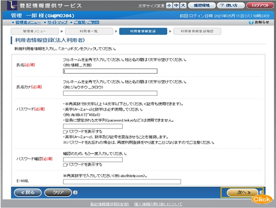Image resolution: width=276 pixels, height=208 pixels.
Task: Focus the E-MAIL input field
Action: [x=122, y=182]
